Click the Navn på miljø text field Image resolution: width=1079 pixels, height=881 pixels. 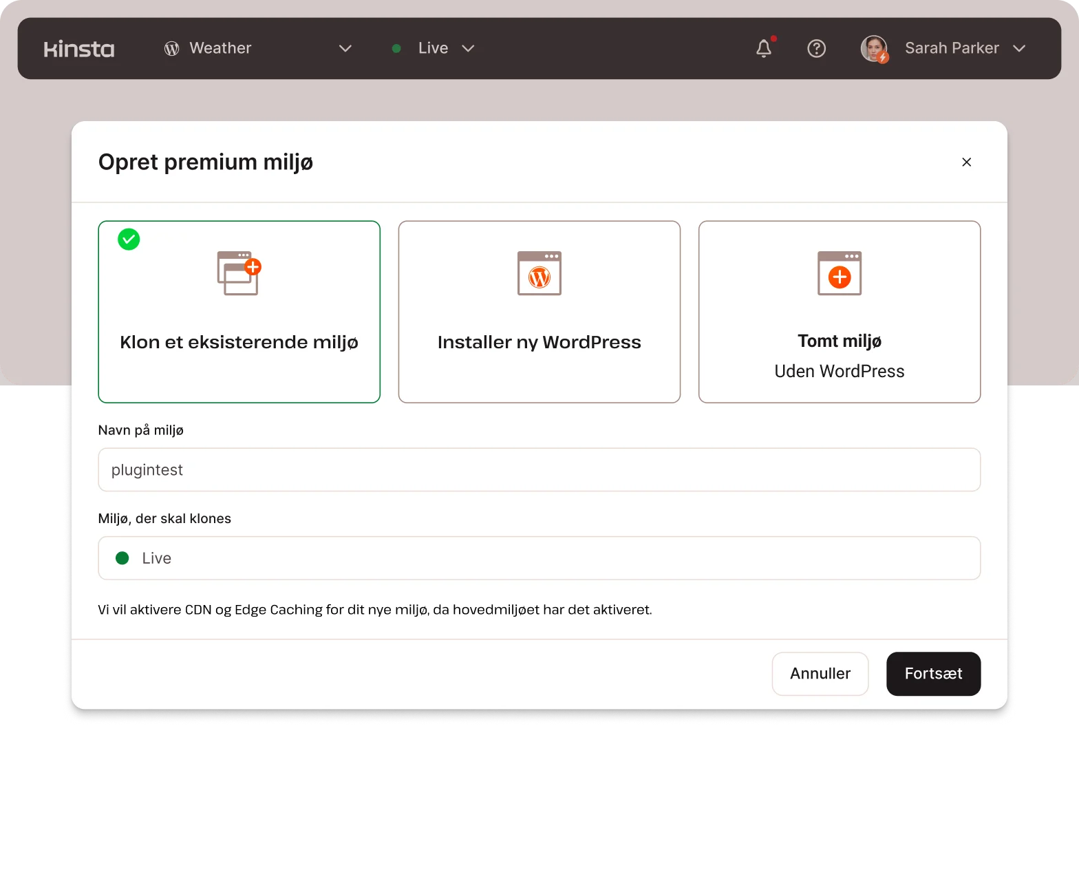539,470
